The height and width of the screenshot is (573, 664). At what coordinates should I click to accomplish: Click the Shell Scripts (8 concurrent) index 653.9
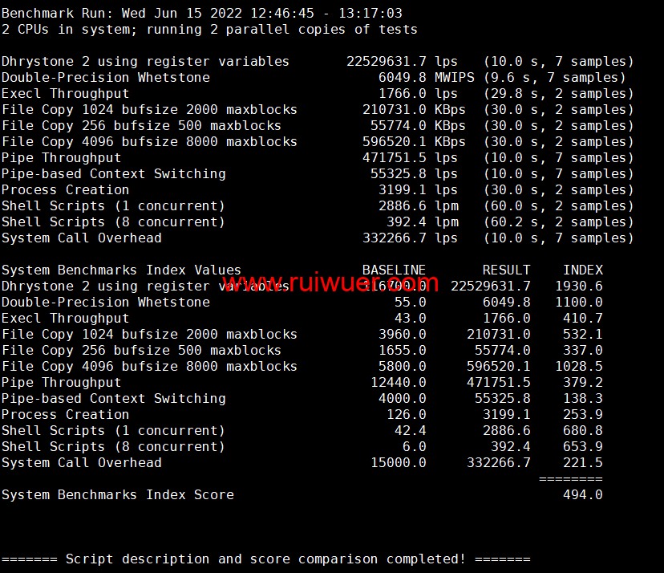(582, 447)
